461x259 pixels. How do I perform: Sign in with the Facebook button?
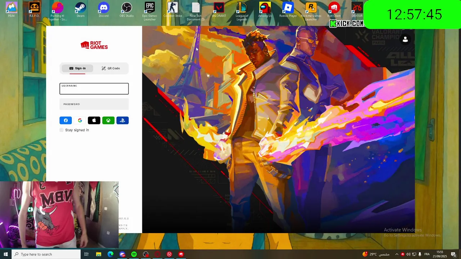coord(66,121)
